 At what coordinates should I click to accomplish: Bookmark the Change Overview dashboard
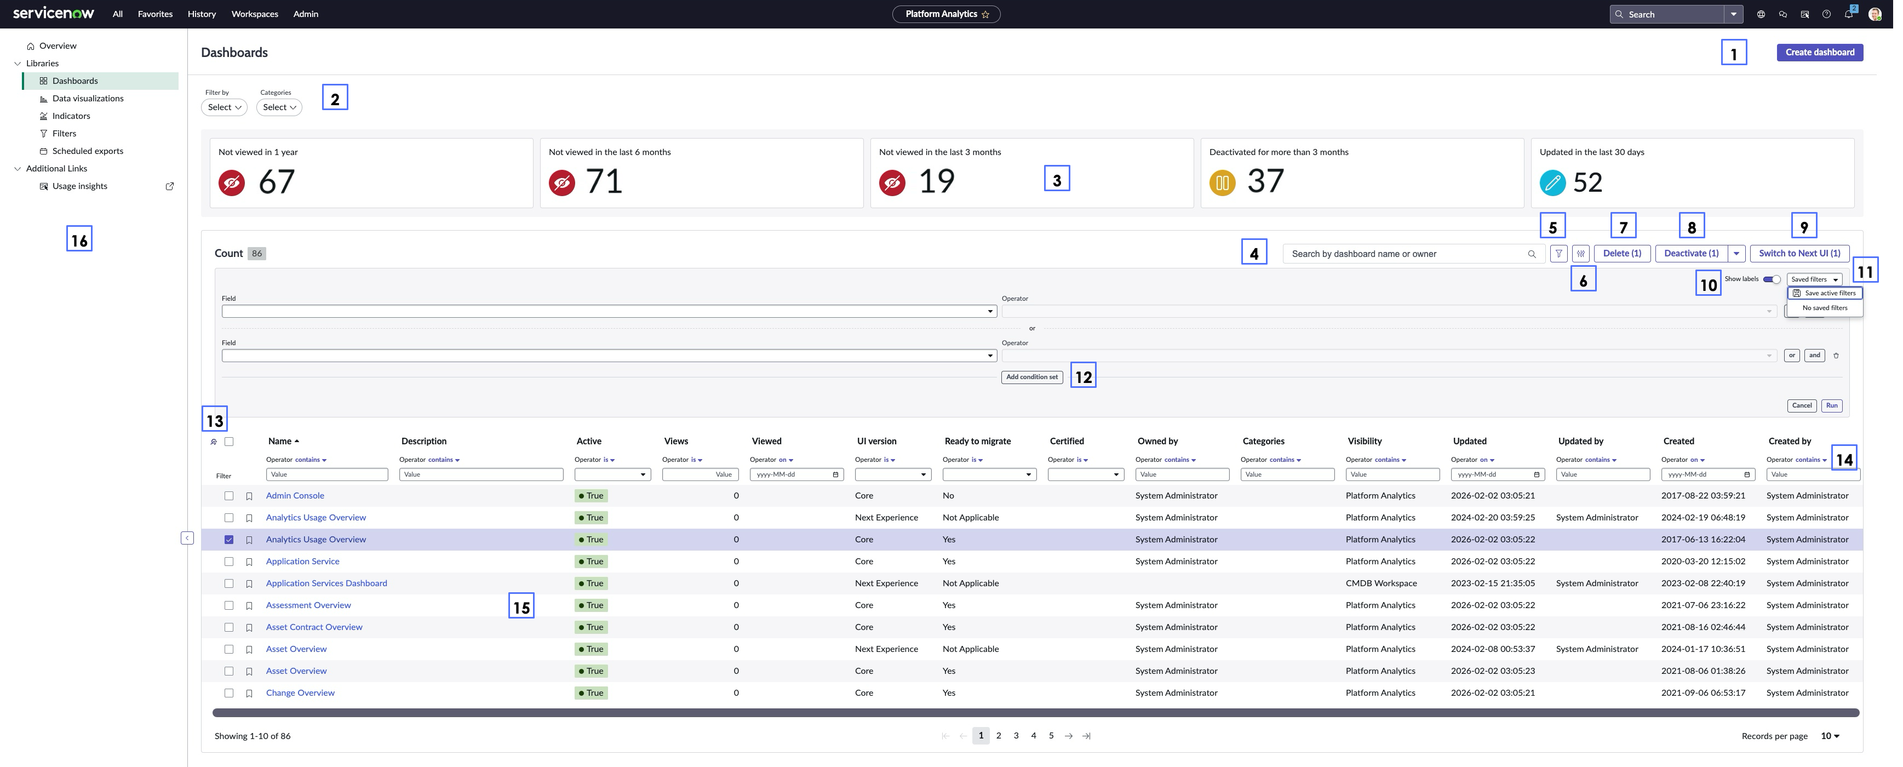[249, 694]
